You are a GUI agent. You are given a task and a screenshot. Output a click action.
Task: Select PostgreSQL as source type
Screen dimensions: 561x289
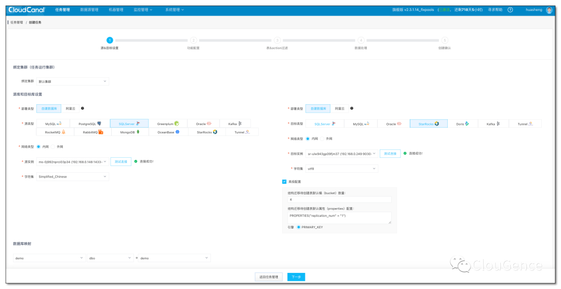coord(90,124)
